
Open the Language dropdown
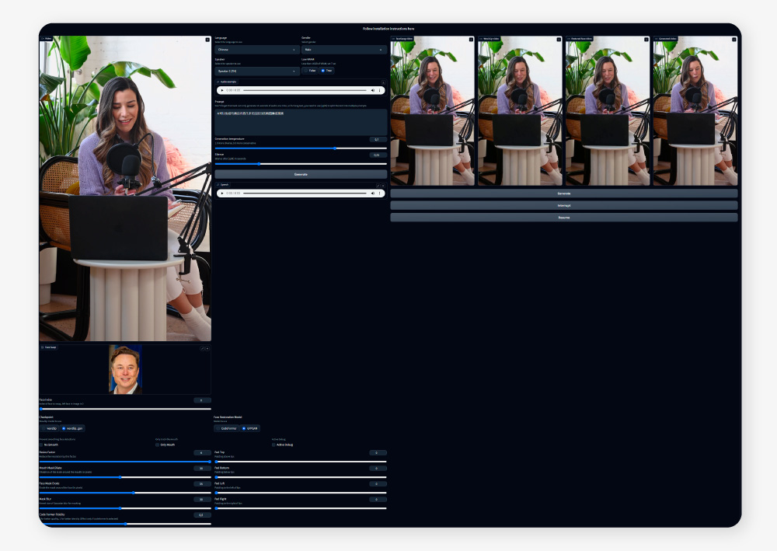pos(256,50)
